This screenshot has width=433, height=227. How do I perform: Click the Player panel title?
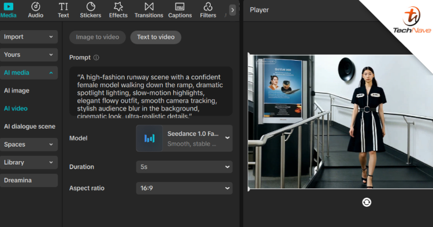259,10
